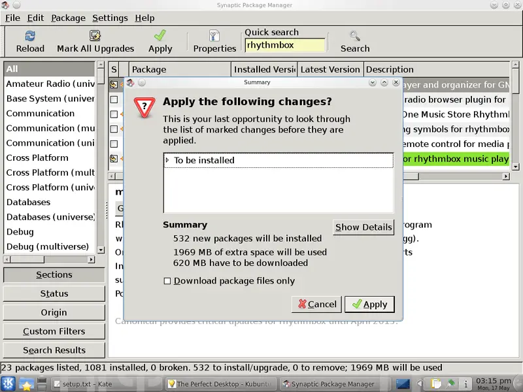Click the Origin filter button

(x=54, y=313)
